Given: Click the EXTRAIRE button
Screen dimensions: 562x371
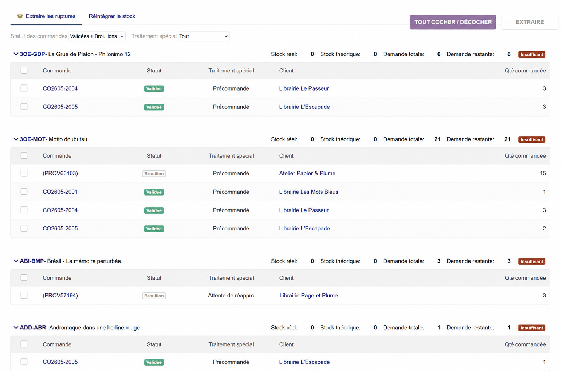Looking at the screenshot, I should click(x=530, y=22).
